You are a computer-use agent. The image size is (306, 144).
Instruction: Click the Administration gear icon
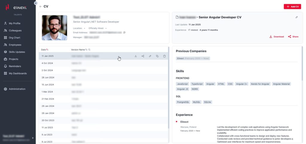tap(5, 89)
